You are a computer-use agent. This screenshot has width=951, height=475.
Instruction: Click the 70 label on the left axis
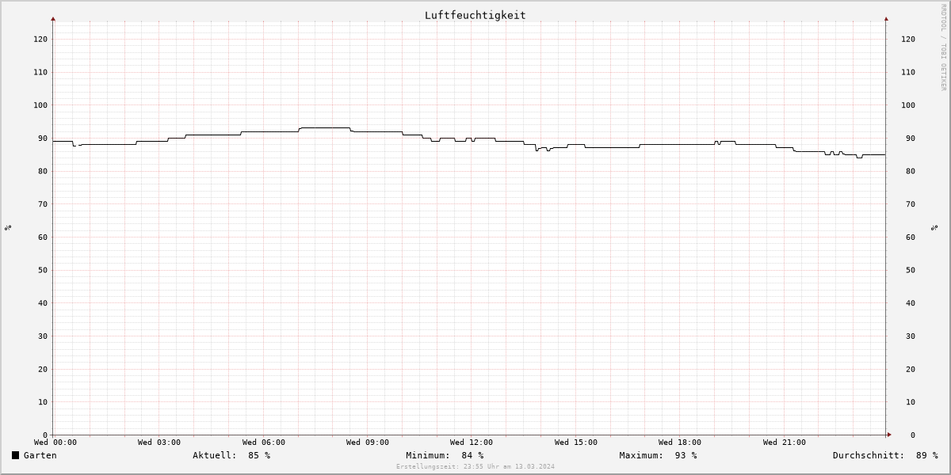click(43, 204)
